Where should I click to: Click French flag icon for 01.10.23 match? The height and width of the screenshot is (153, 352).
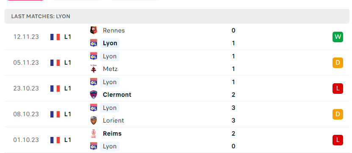(55, 140)
